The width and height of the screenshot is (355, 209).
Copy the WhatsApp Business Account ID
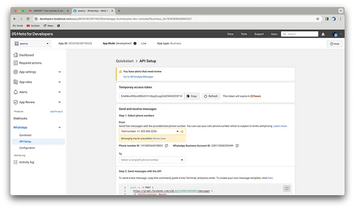(237, 146)
